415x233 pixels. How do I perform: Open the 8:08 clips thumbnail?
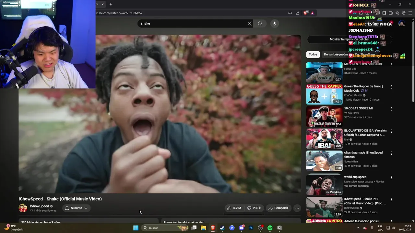click(x=324, y=161)
